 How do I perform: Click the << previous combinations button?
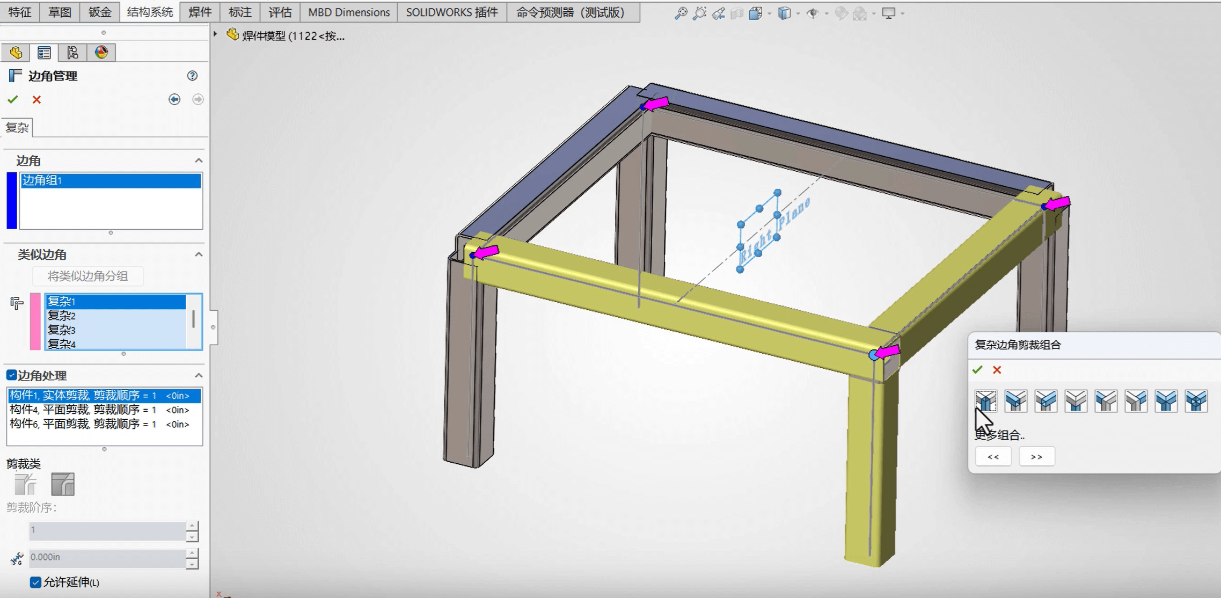pos(993,457)
